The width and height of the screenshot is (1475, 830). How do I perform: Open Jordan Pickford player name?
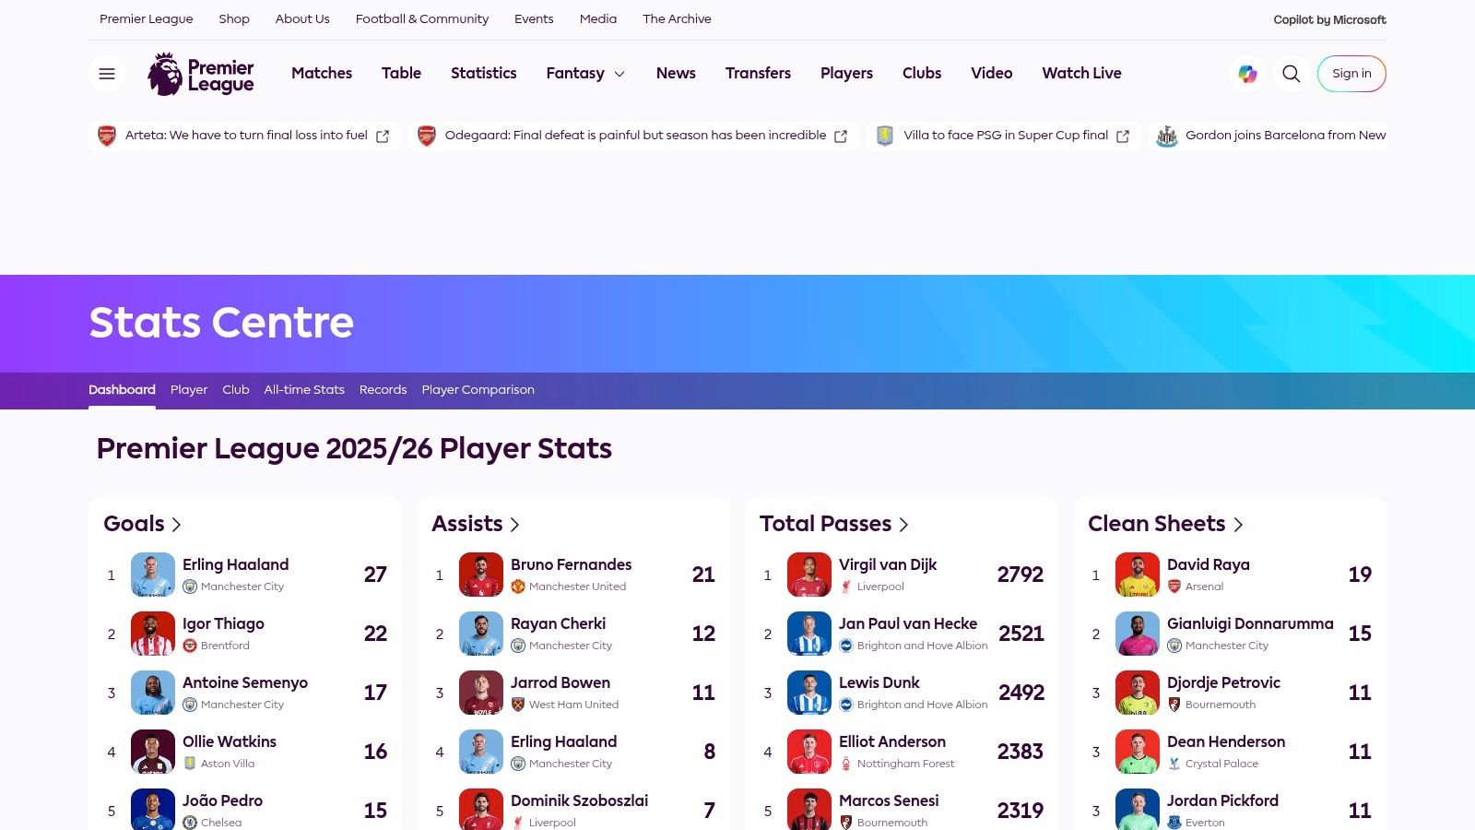pos(1222,801)
